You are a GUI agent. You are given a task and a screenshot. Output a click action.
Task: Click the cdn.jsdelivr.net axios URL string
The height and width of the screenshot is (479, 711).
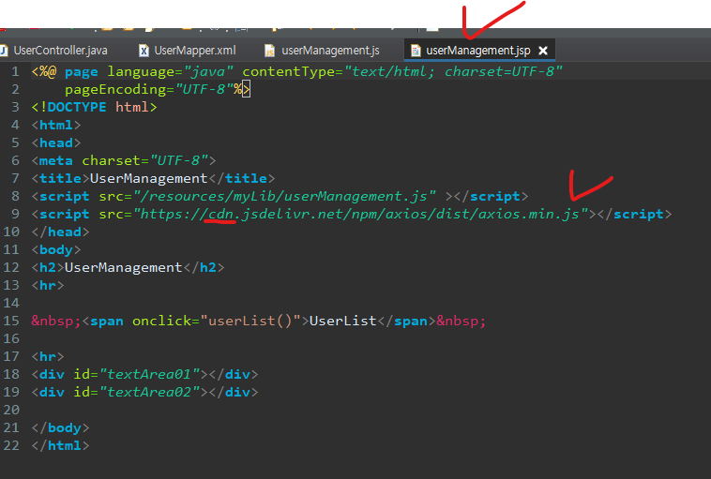pyautogui.click(x=360, y=214)
